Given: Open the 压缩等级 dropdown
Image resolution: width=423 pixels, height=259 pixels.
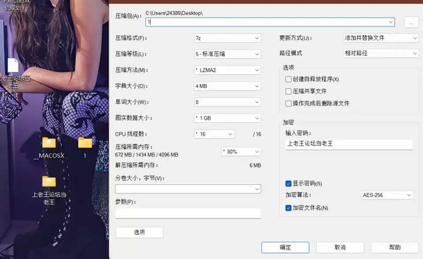Looking at the screenshot, I should click(x=227, y=54).
